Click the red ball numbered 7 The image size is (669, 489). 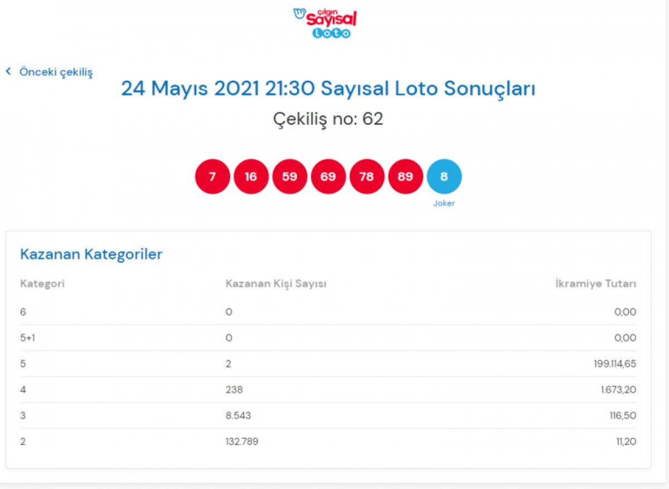tap(212, 177)
